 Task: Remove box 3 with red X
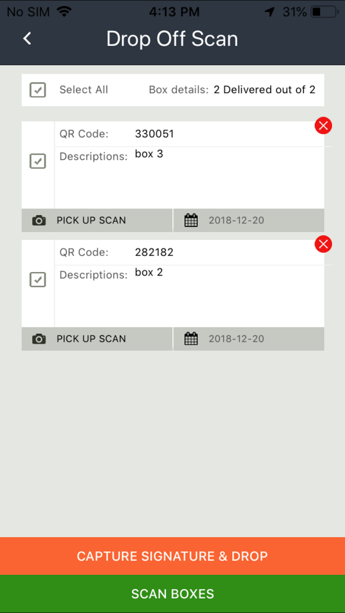[323, 125]
